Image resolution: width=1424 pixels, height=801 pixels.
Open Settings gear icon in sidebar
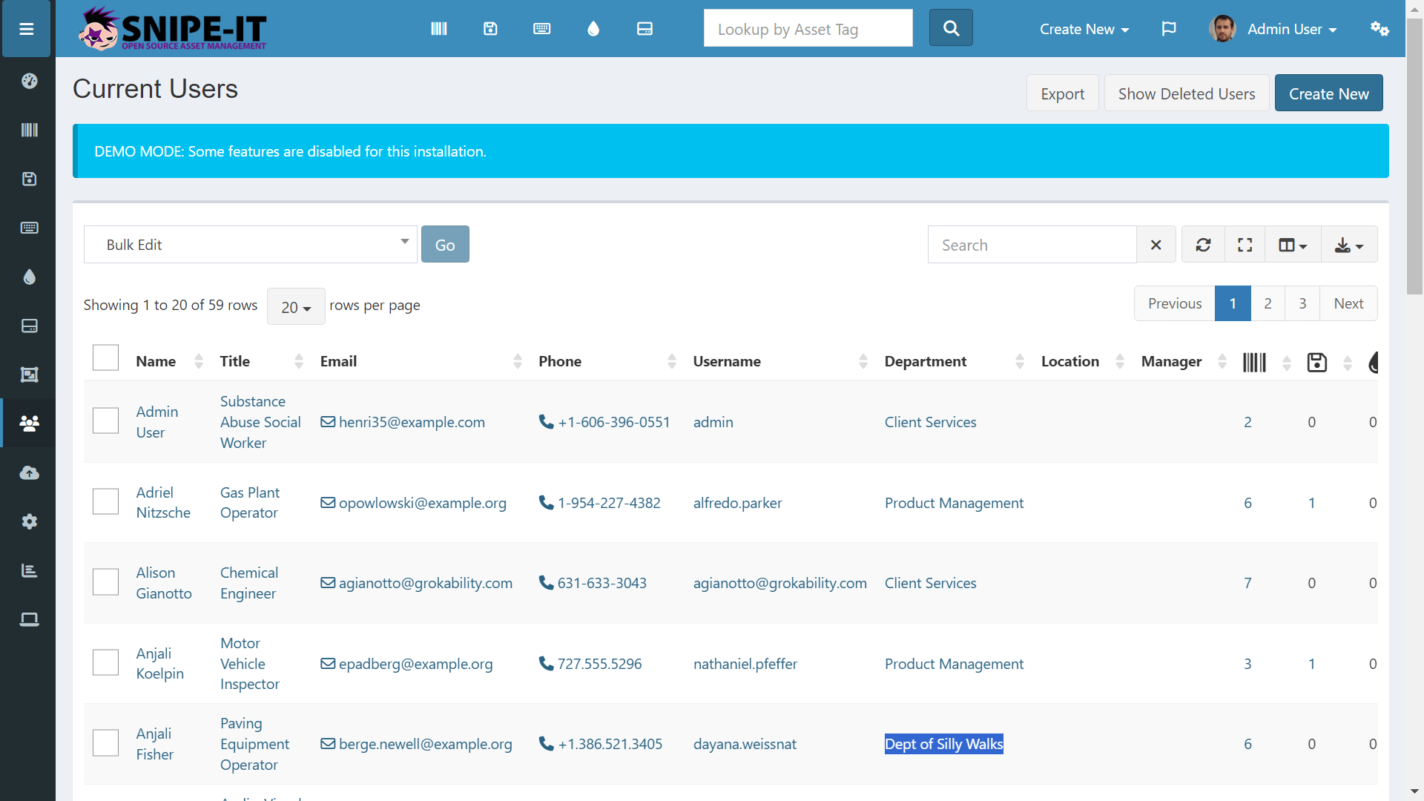pyautogui.click(x=30, y=521)
